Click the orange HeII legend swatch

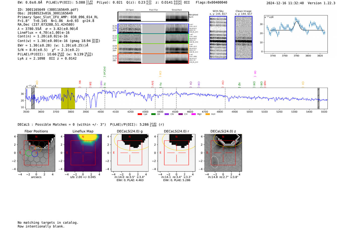tap(208, 114)
